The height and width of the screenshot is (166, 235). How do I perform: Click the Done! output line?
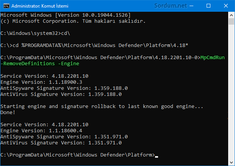8,112
